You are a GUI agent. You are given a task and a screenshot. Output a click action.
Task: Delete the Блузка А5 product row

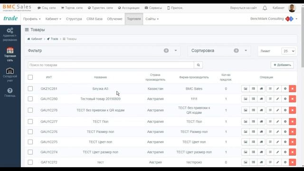pos(293,89)
